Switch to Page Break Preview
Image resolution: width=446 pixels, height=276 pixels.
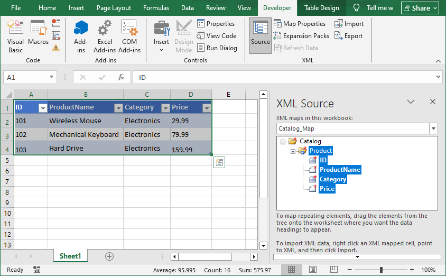[333, 270]
